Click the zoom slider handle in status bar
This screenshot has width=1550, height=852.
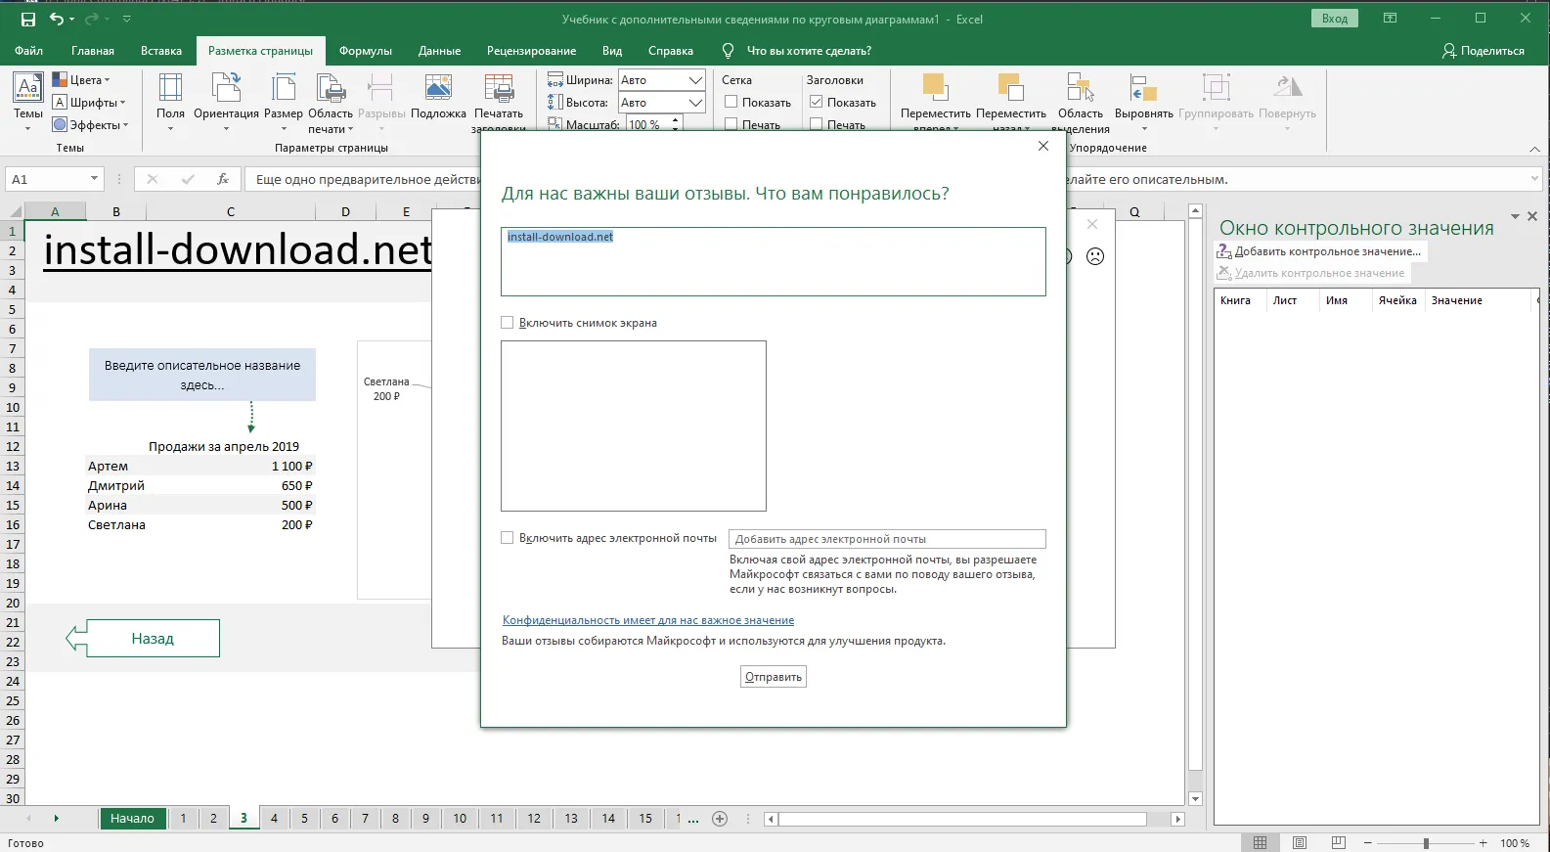(1426, 843)
